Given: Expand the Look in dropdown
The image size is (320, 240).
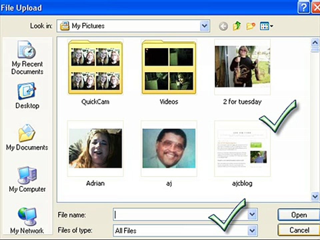Looking at the screenshot, I should (x=204, y=26).
